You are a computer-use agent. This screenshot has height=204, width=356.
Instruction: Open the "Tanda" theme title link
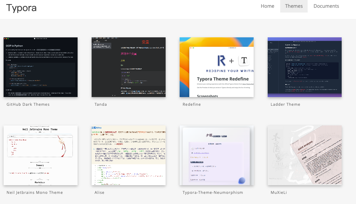(x=101, y=105)
